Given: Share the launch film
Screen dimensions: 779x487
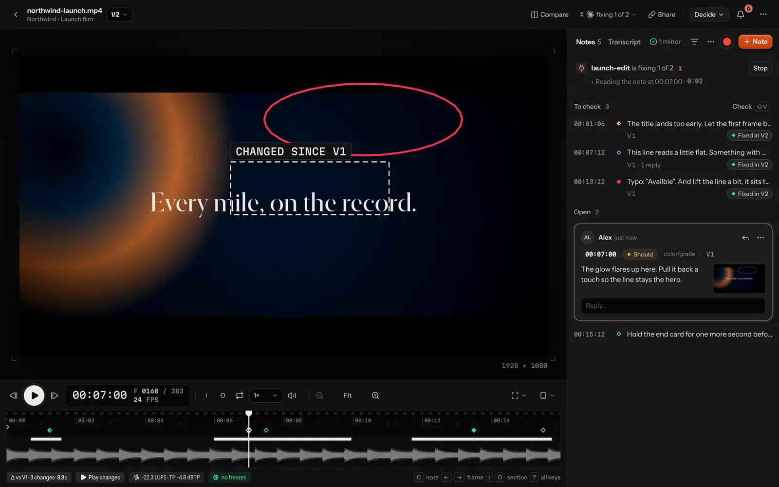Looking at the screenshot, I should [662, 15].
